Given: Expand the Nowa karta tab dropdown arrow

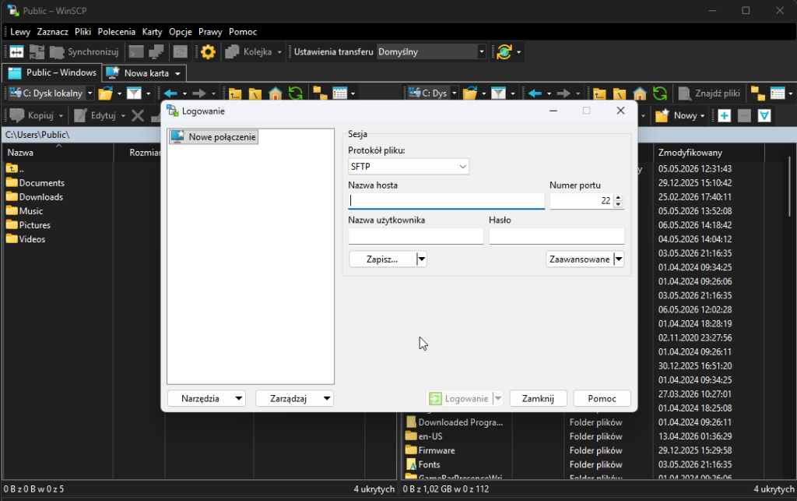Looking at the screenshot, I should pyautogui.click(x=178, y=73).
